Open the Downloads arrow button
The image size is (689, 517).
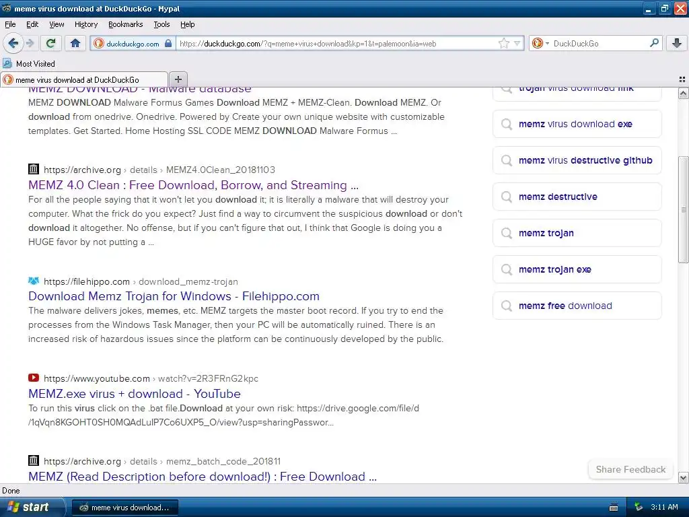[x=677, y=43]
